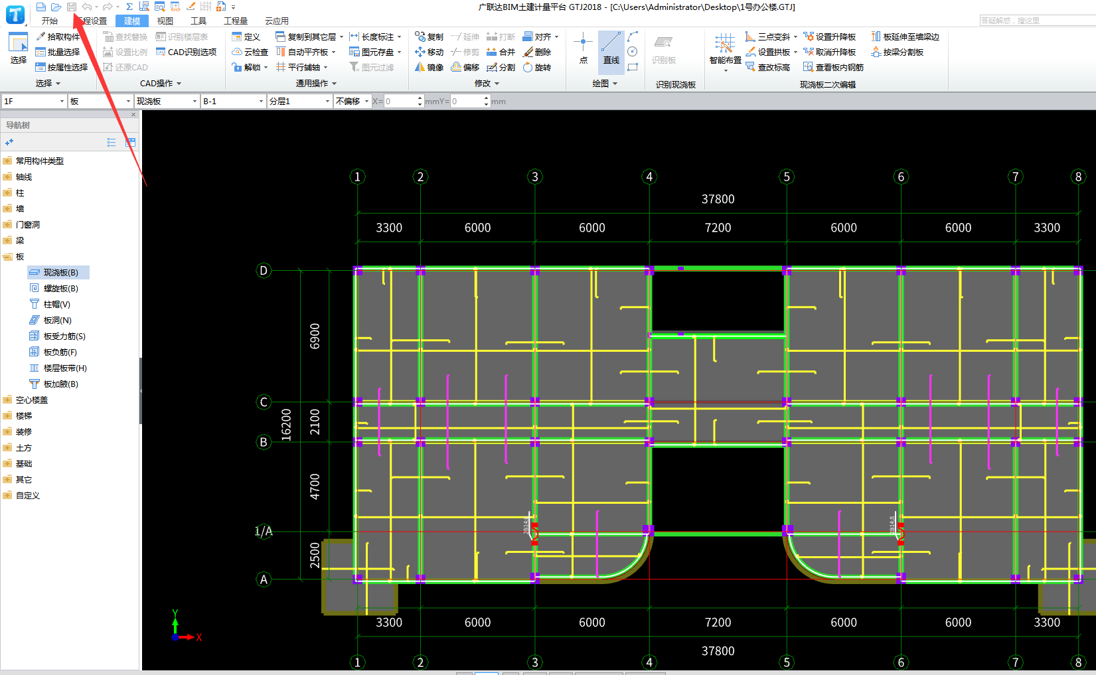
Task: Select the three-point arc drawing icon
Action: [633, 36]
